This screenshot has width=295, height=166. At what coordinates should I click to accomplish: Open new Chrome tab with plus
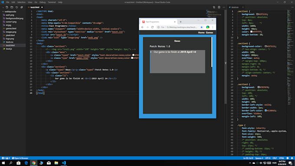[x=180, y=22]
